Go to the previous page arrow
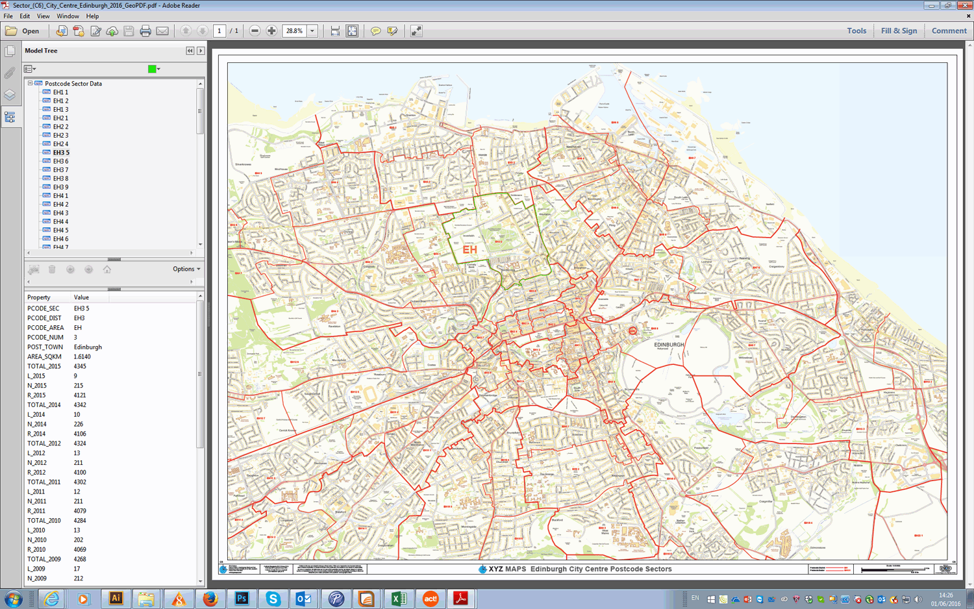 (x=186, y=31)
